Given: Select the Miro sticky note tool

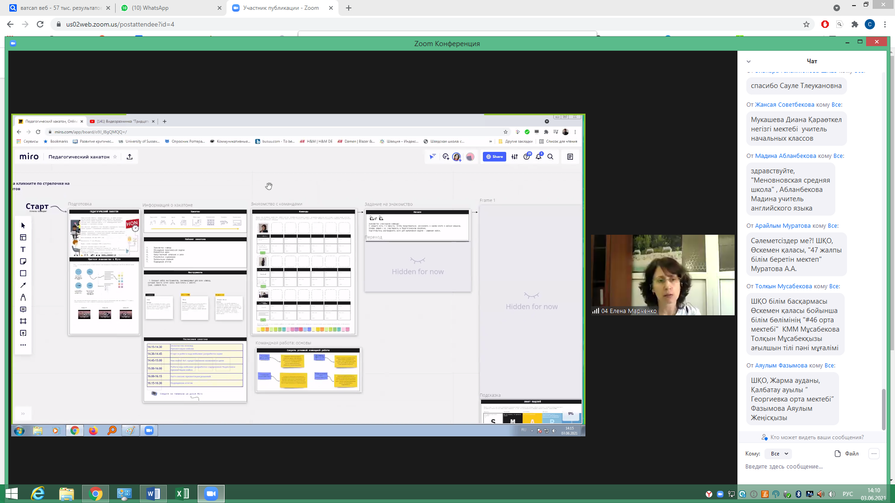Looking at the screenshot, I should pos(23,261).
